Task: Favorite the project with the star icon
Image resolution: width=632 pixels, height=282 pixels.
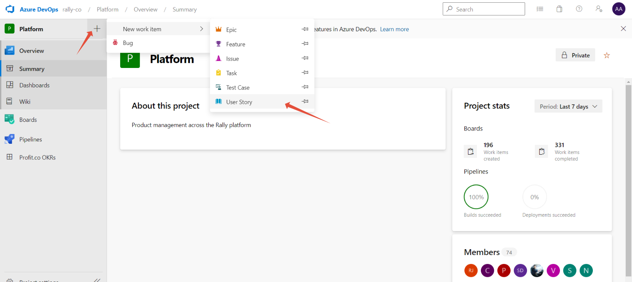Action: (607, 55)
